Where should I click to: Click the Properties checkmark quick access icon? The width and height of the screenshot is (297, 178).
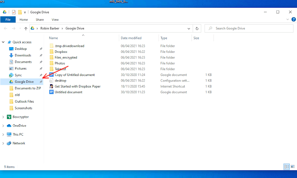pos(14,12)
